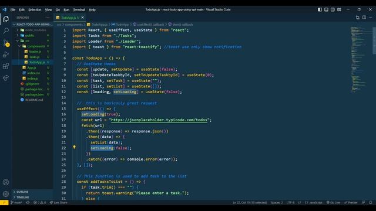
Task: Open the View menu
Action: (x=48, y=9)
